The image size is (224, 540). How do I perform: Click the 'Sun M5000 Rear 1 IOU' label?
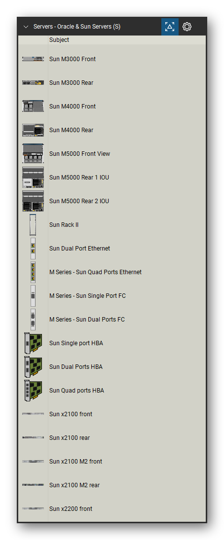point(79,178)
